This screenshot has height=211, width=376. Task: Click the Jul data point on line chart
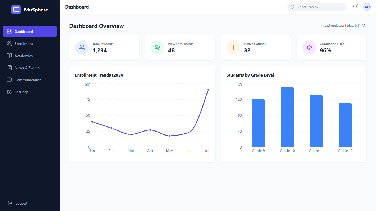point(208,90)
